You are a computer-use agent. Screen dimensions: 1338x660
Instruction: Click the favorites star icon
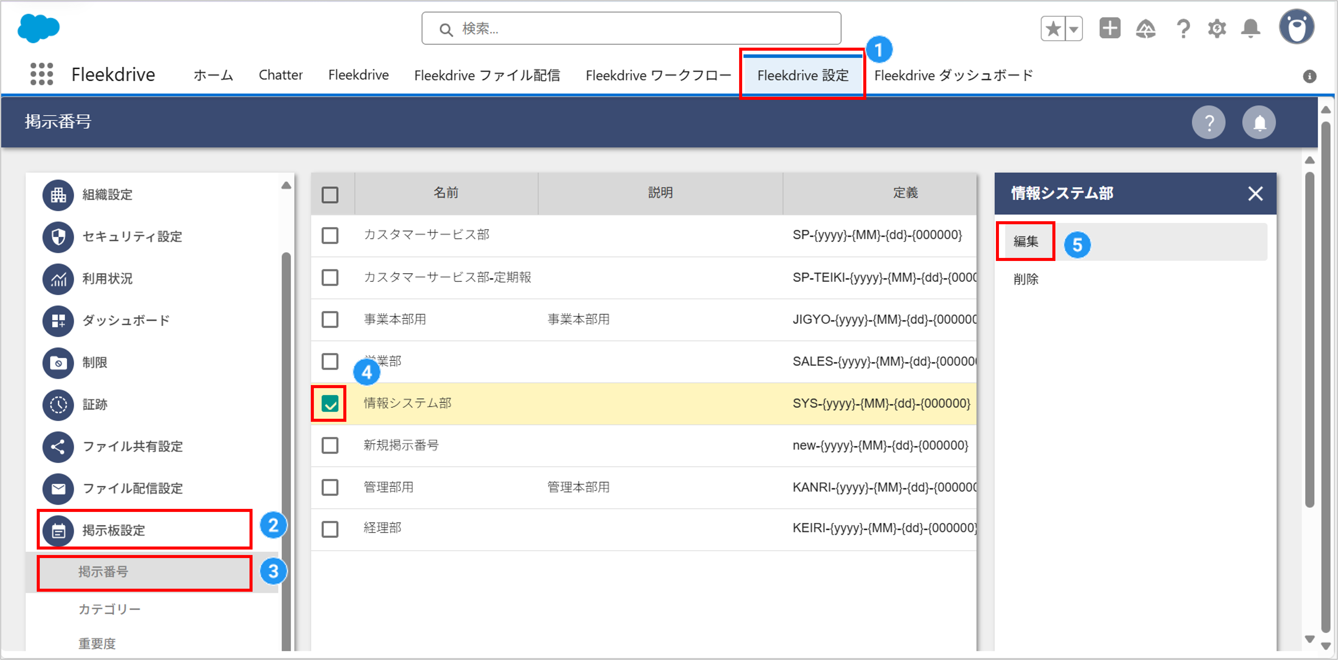click(x=1053, y=29)
